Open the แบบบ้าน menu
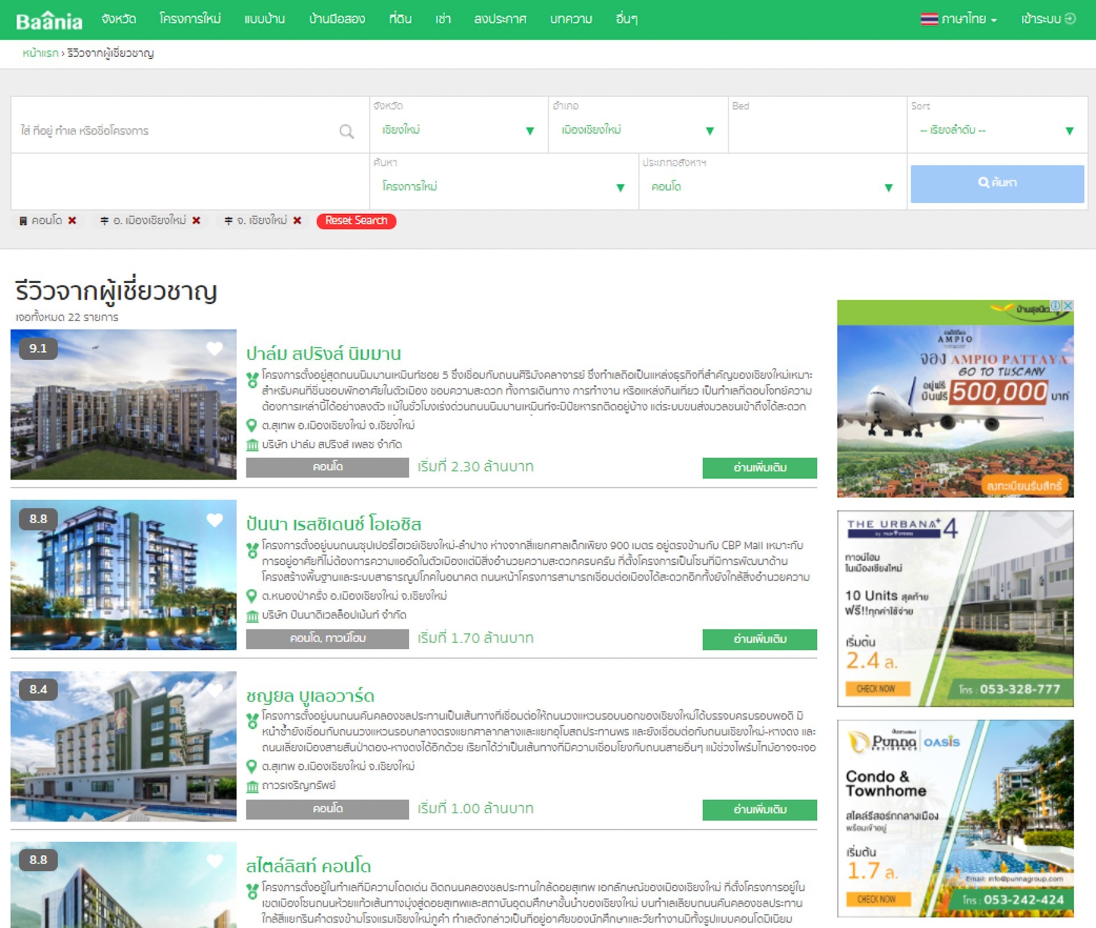This screenshot has width=1096, height=928. pyautogui.click(x=265, y=19)
